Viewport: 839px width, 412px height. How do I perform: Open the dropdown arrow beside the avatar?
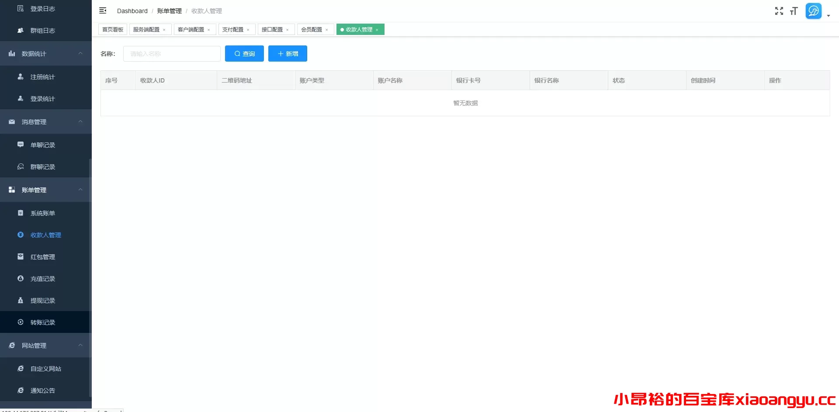829,16
